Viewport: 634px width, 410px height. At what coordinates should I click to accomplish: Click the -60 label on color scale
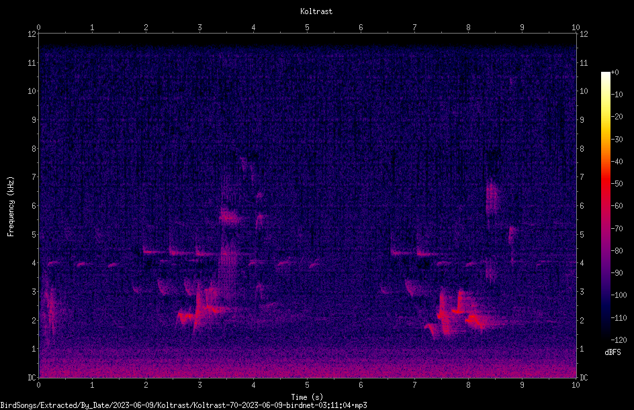coord(617,206)
